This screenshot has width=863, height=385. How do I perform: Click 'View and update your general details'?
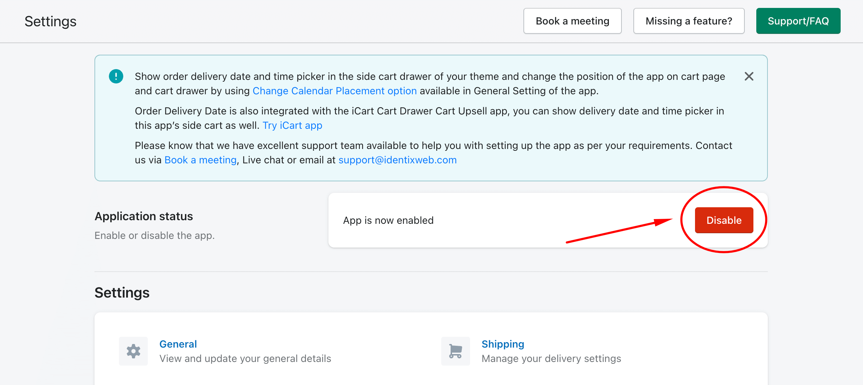(x=245, y=359)
